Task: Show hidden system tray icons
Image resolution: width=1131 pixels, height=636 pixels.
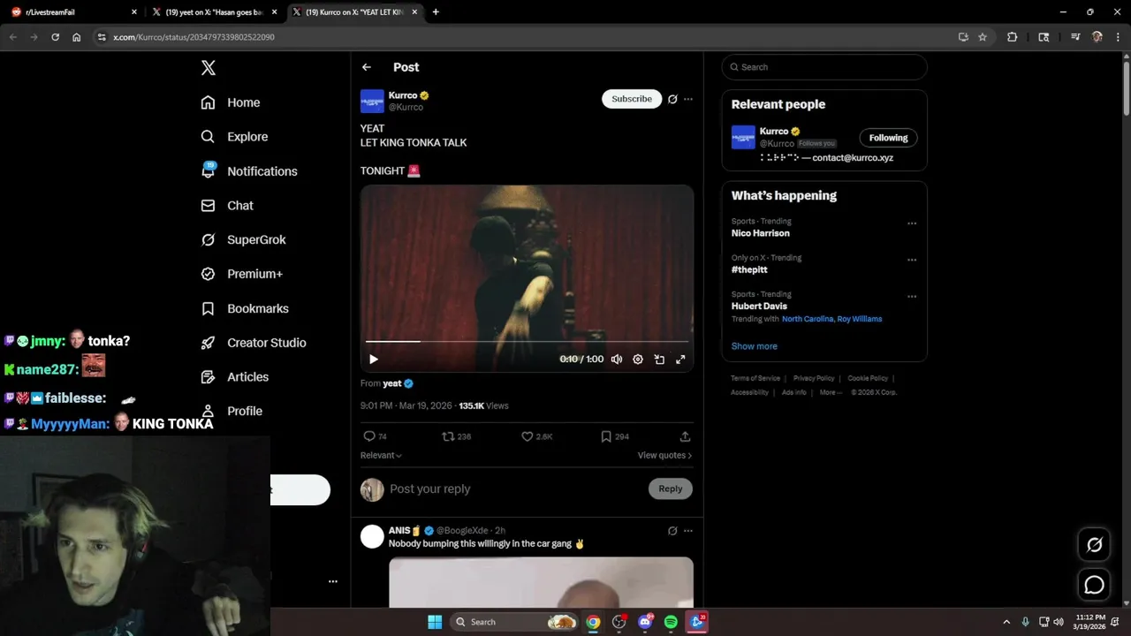Action: (x=1006, y=622)
